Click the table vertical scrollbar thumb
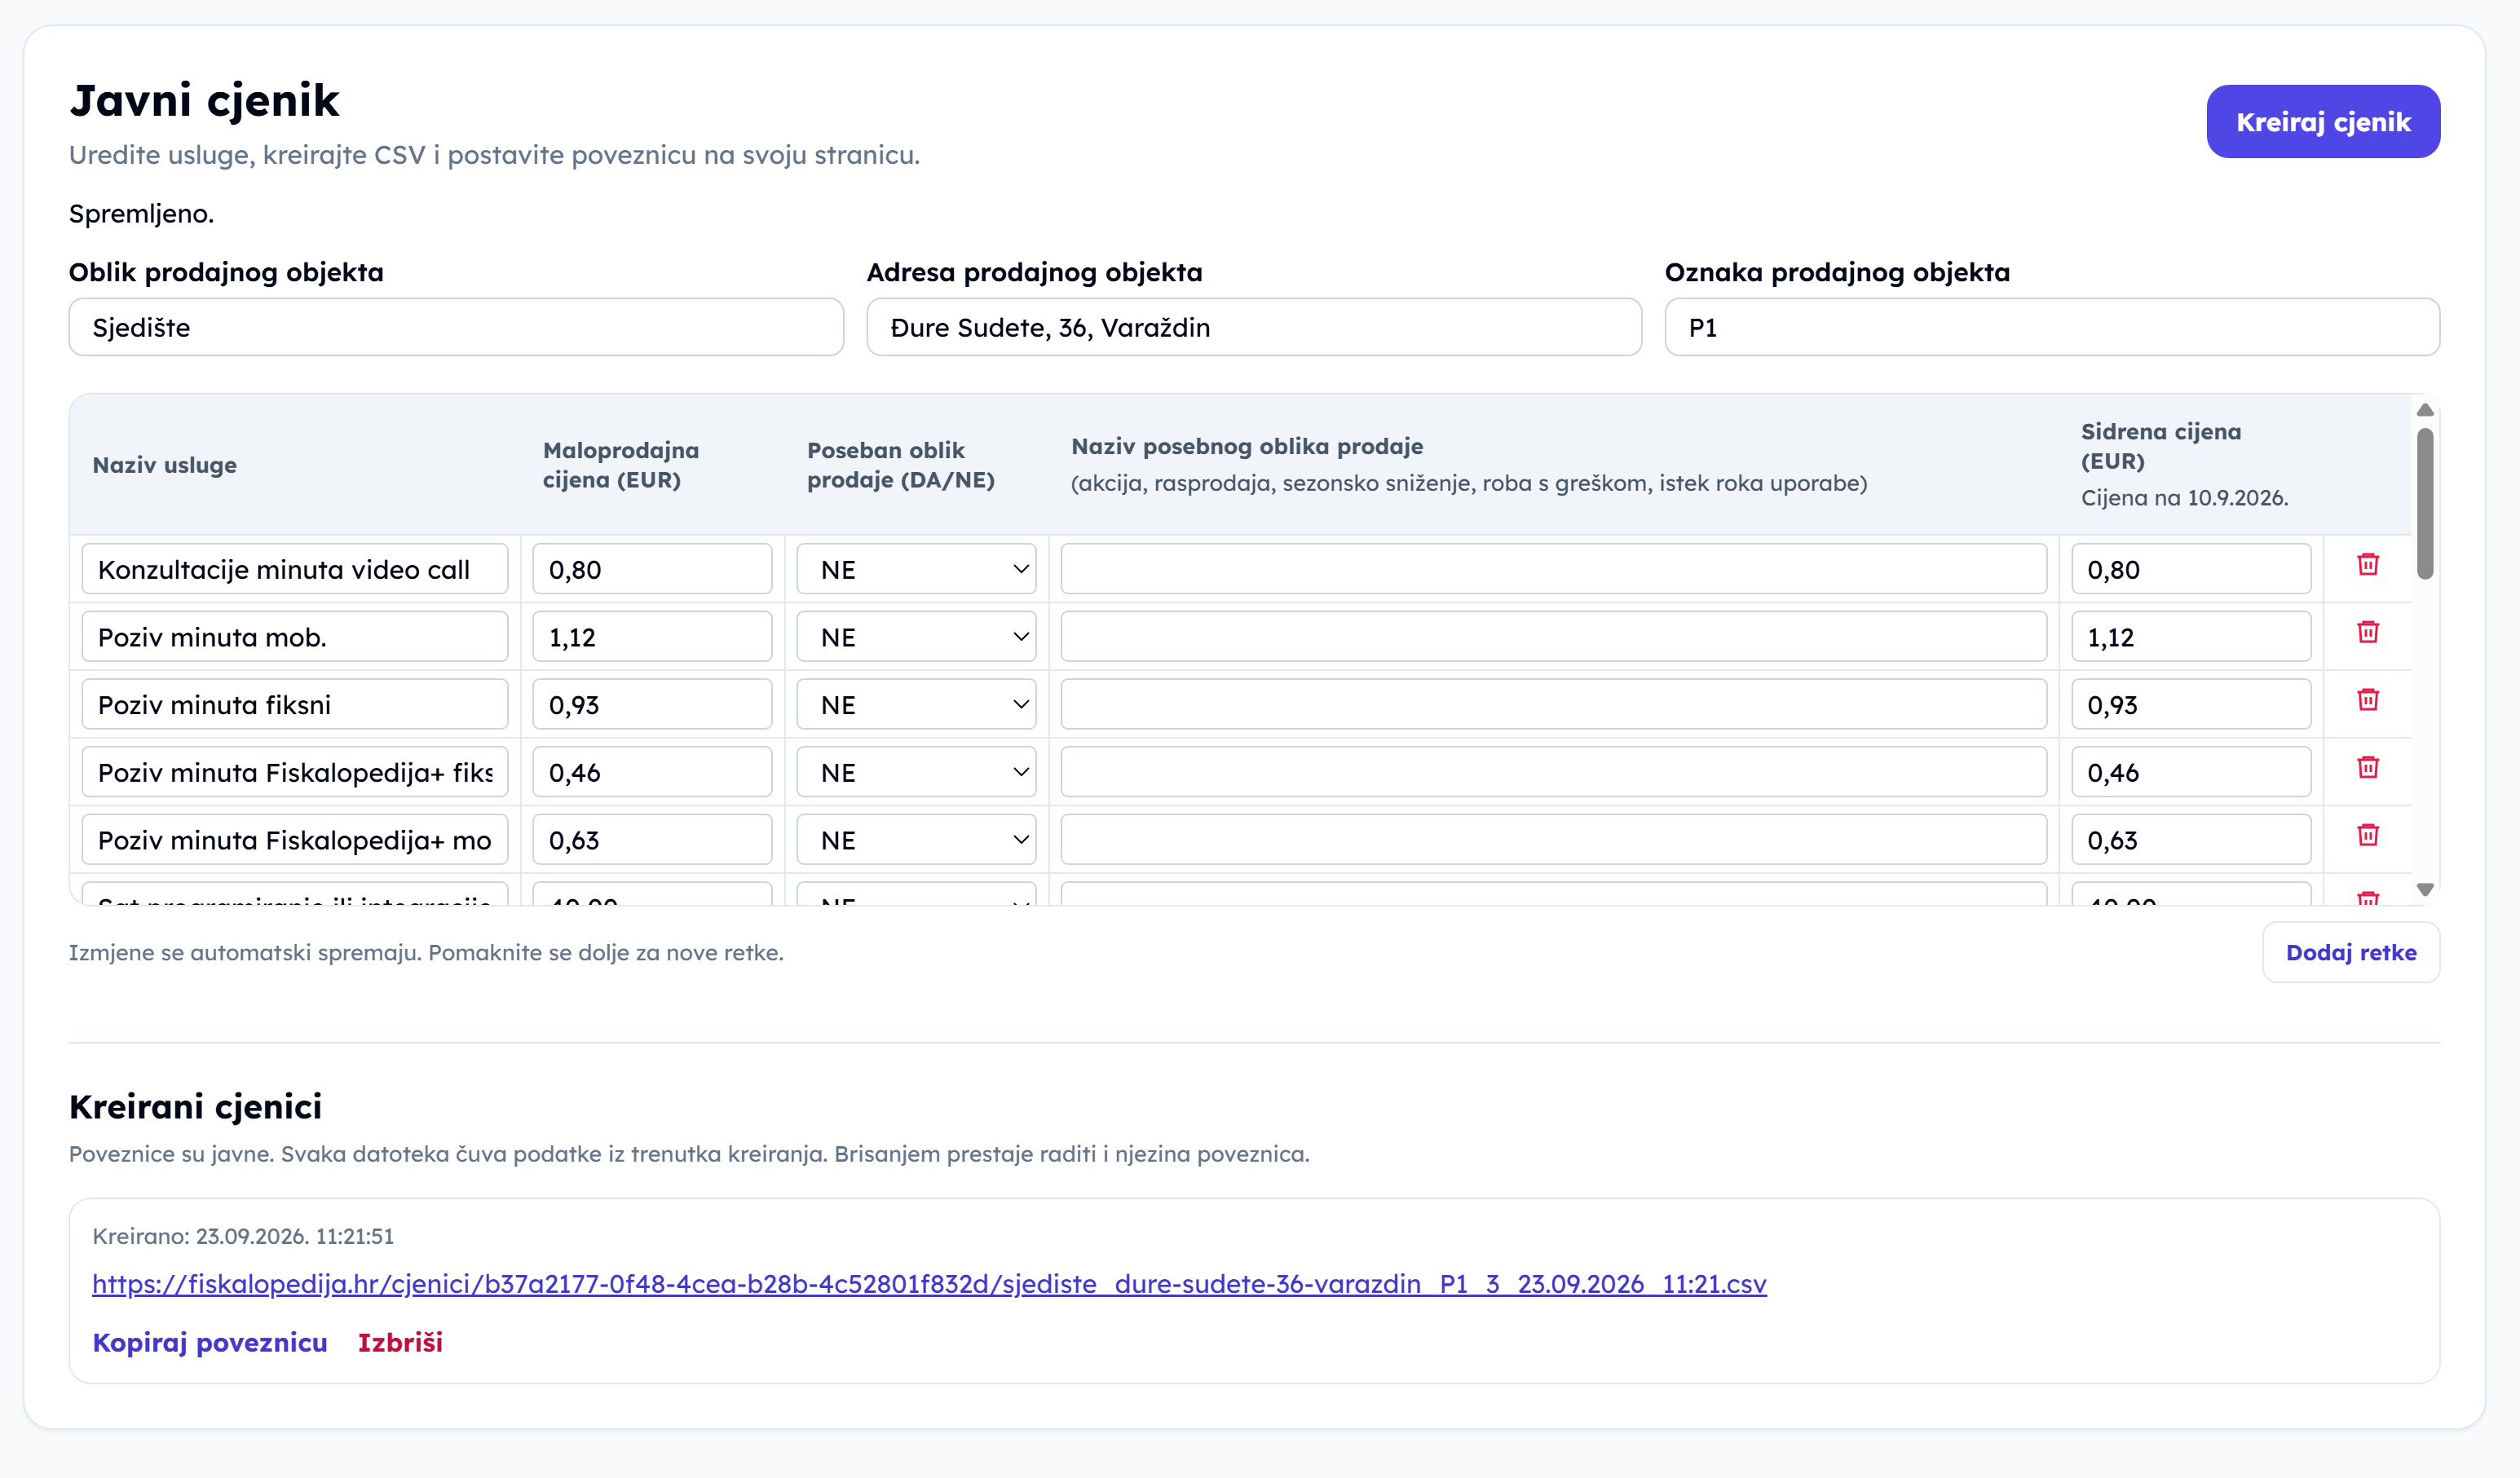 point(2425,504)
